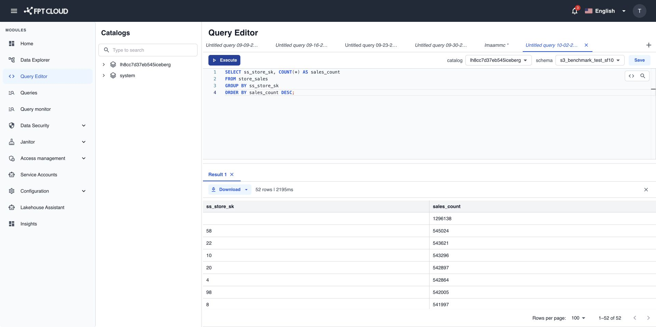Viewport: 656px width, 327px height.
Task: Open Query monitor page
Action: [47, 109]
